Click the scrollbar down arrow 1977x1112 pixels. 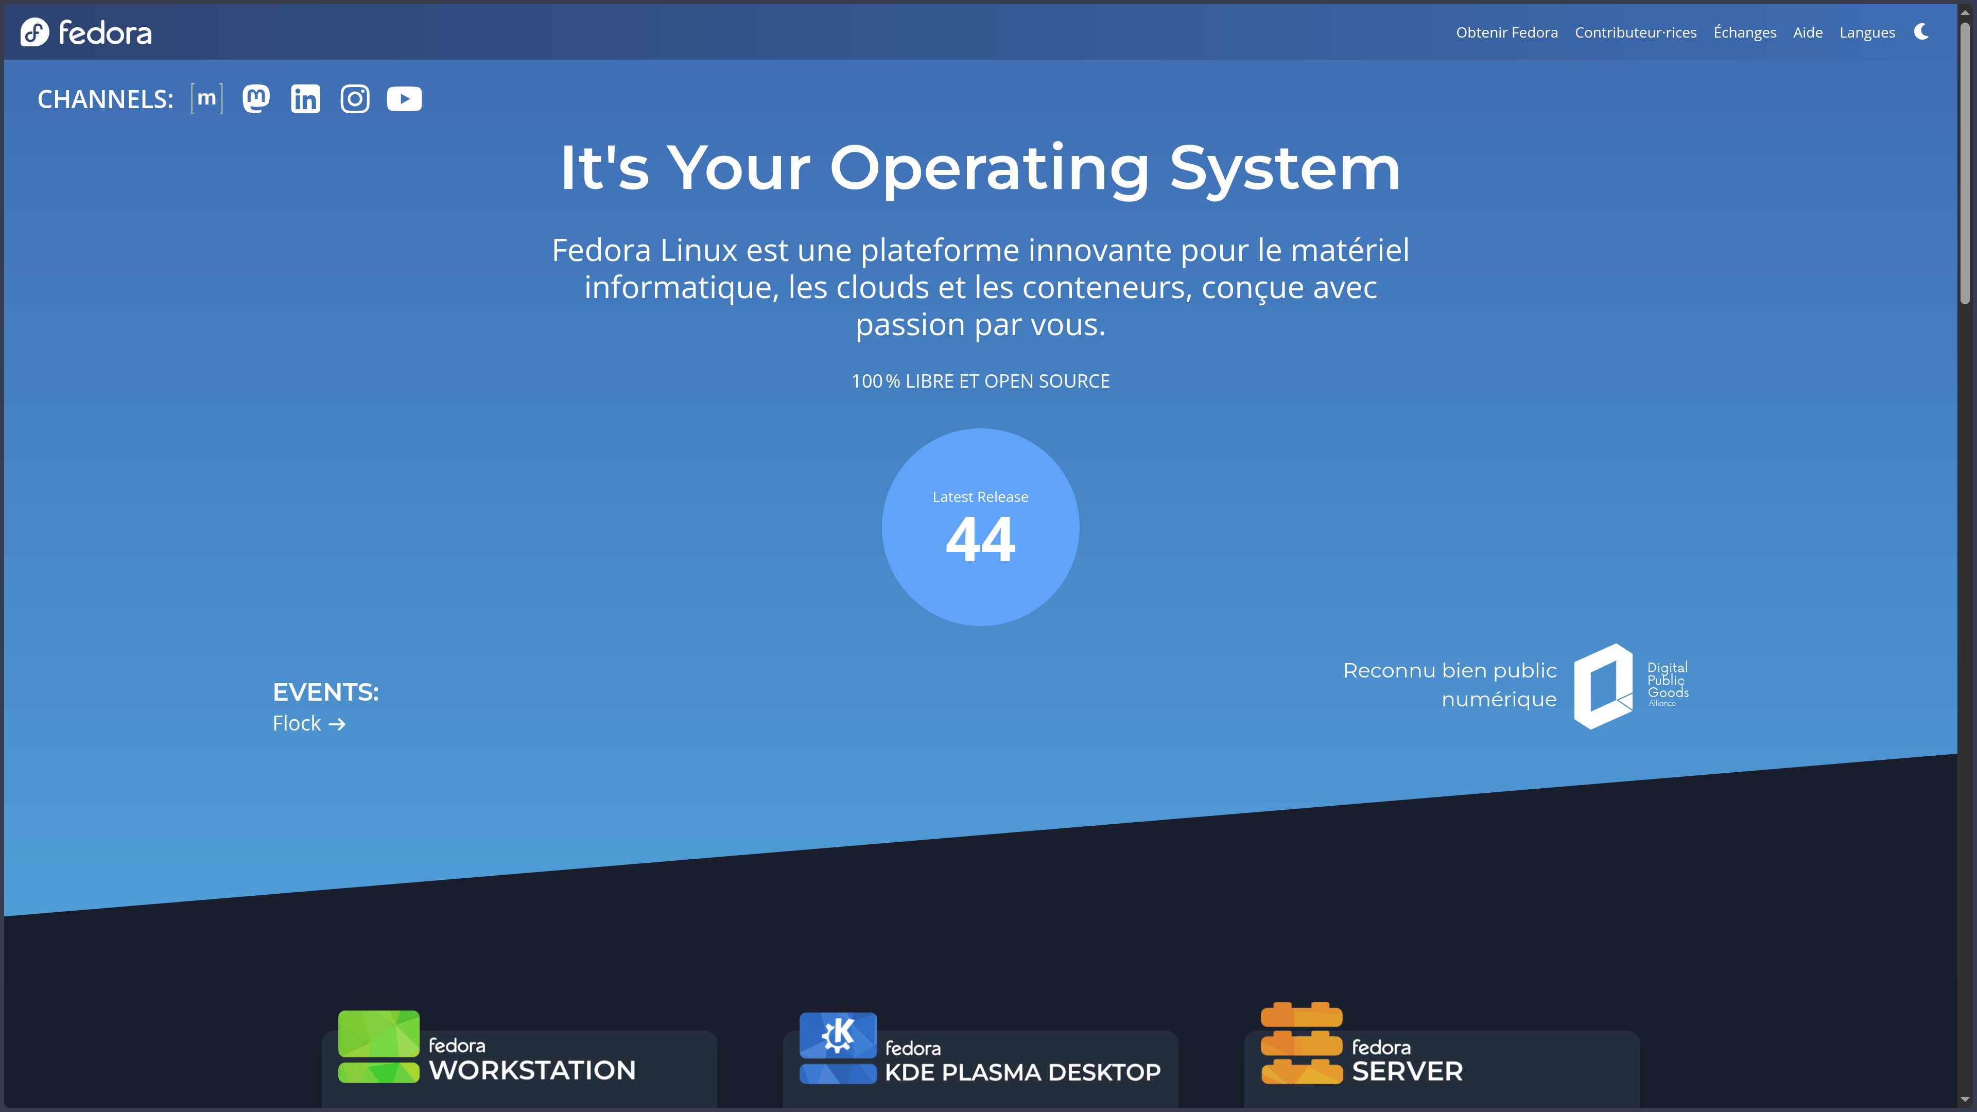[1966, 1100]
